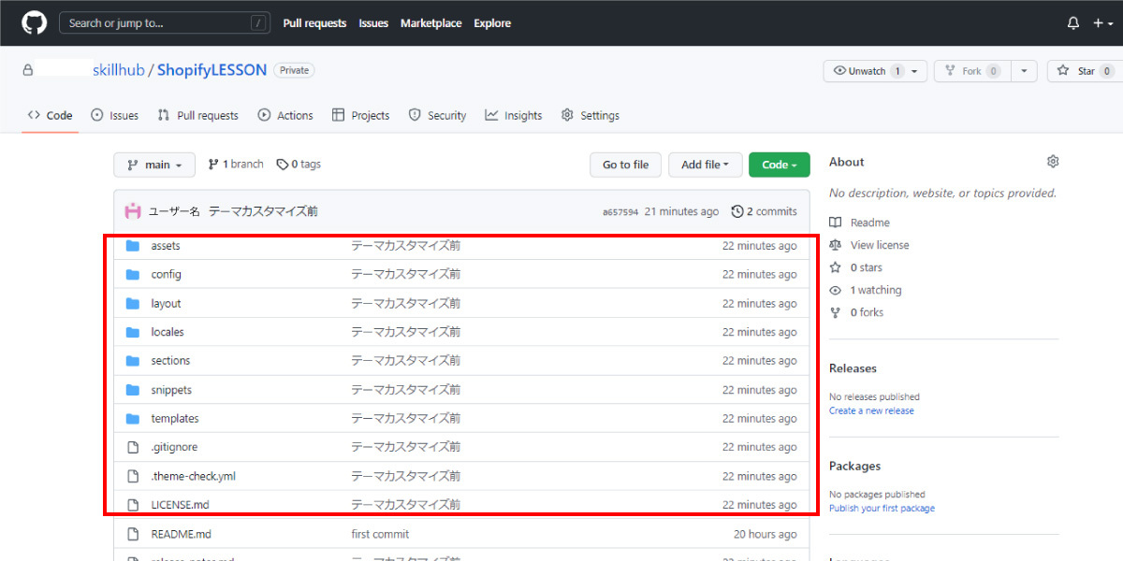Jump to Readme in About sidebar

click(860, 223)
